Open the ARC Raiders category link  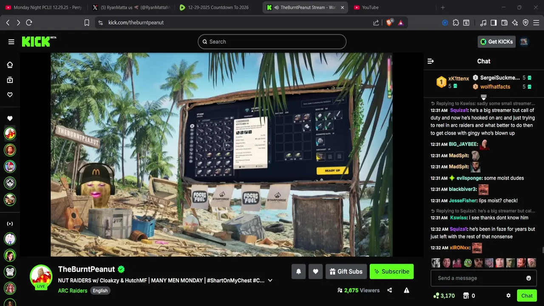point(73,291)
